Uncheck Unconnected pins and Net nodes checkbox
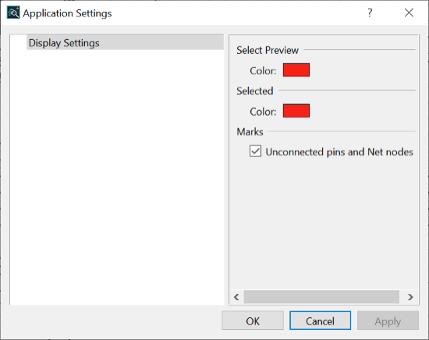This screenshot has height=340, width=429. 255,151
